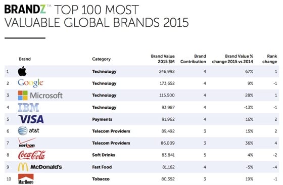Click Apple's brand value 246,992

click(x=167, y=71)
